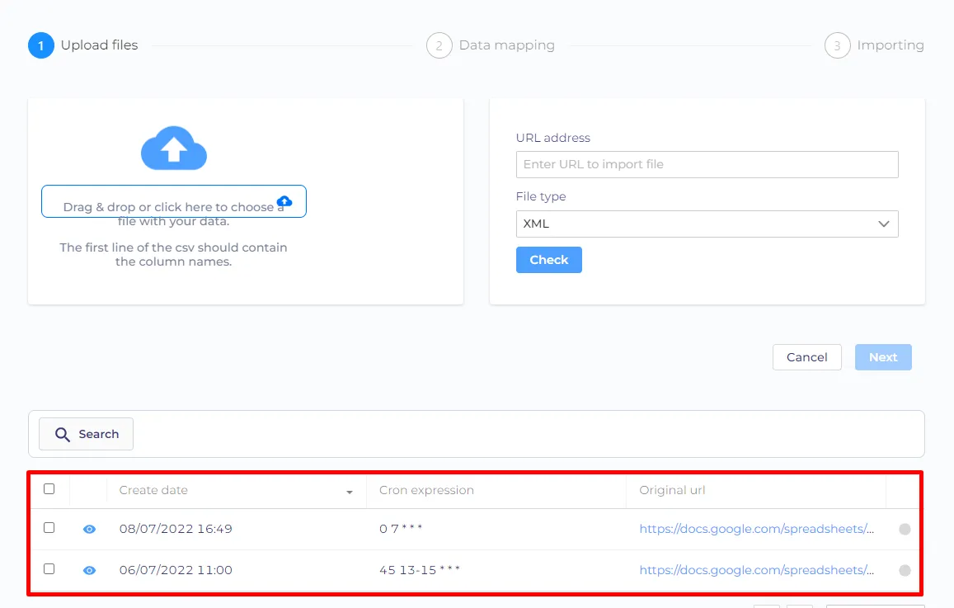Click the small cloud icon in drop zone

(284, 200)
